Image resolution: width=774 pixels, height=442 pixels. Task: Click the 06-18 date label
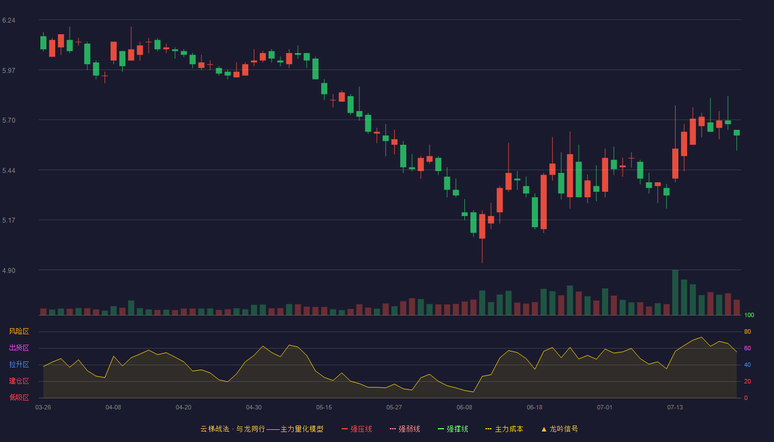[535, 407]
